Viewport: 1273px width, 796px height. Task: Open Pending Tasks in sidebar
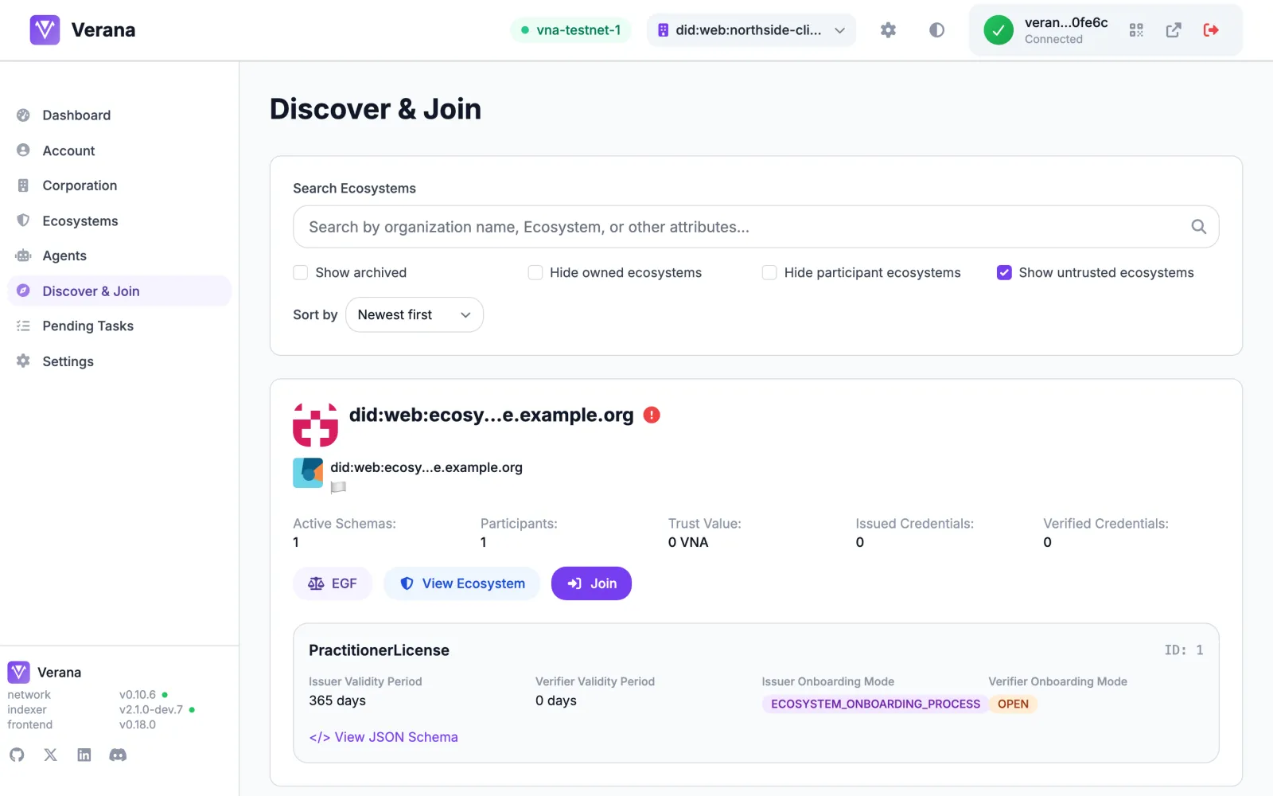click(x=119, y=326)
